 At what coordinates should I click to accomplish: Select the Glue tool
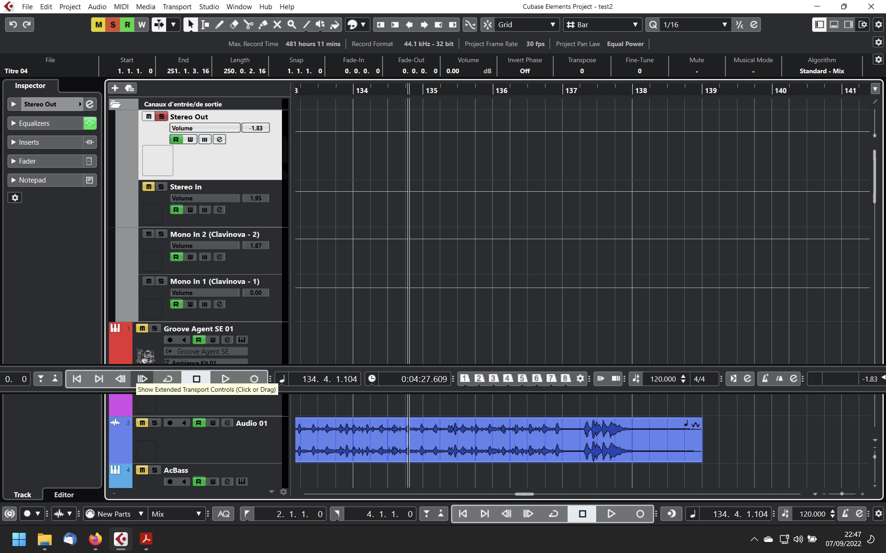pos(263,25)
